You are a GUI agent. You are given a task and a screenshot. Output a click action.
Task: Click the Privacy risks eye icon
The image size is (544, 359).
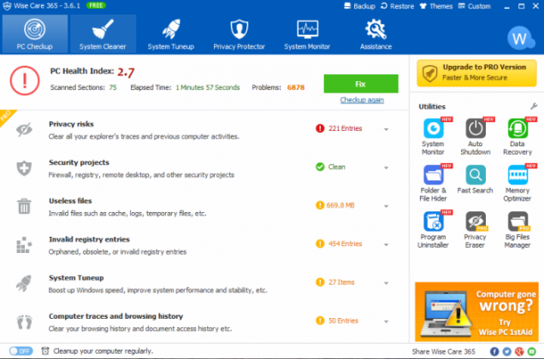24,130
